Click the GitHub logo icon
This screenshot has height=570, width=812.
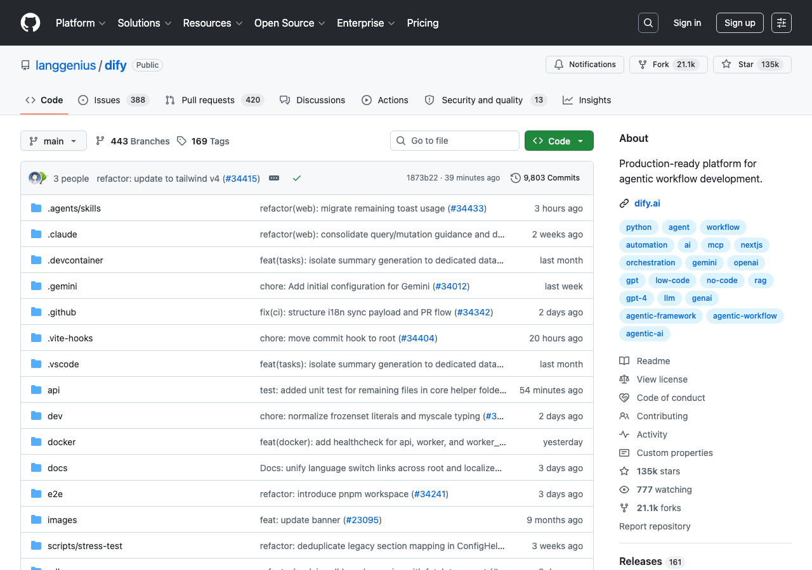(x=30, y=23)
